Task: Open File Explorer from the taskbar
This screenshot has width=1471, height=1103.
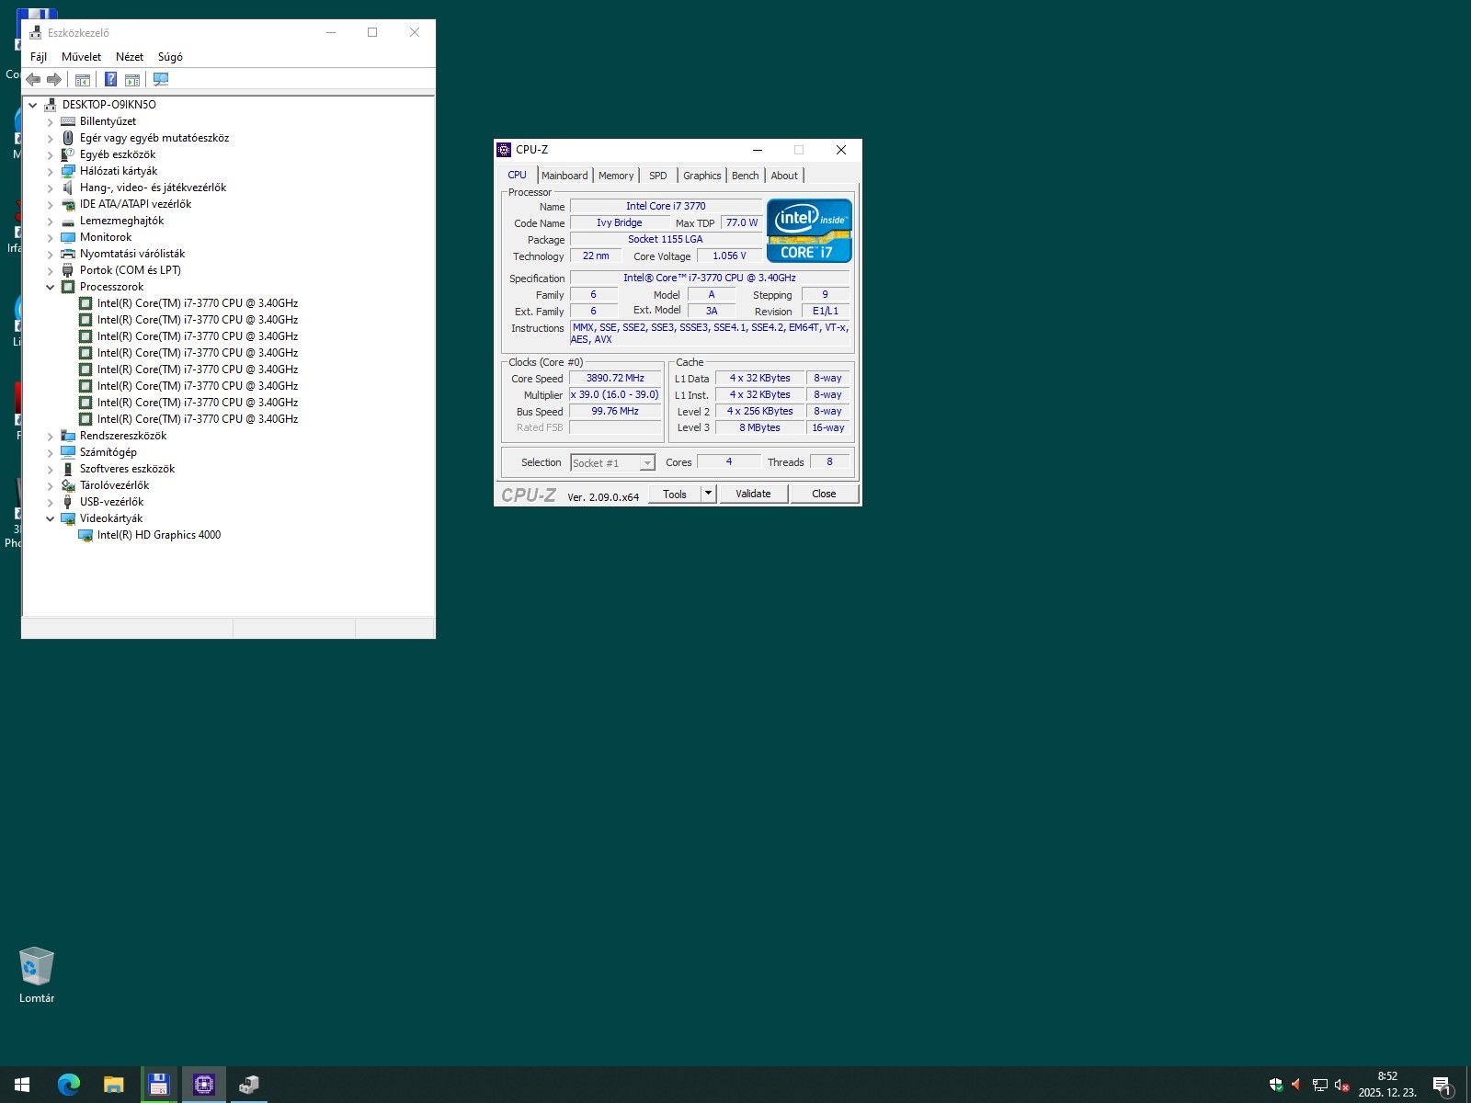Action: (113, 1085)
